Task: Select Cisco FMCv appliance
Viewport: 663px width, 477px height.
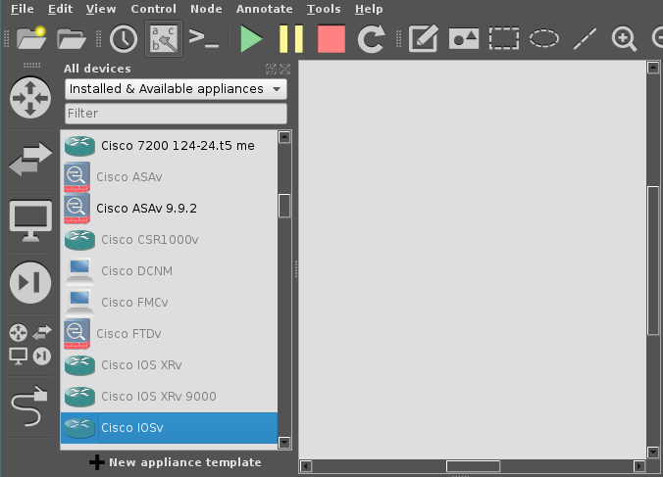Action: (x=169, y=303)
